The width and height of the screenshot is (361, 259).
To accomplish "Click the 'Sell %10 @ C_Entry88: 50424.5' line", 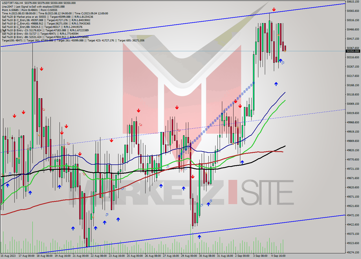I will [x=42, y=27].
